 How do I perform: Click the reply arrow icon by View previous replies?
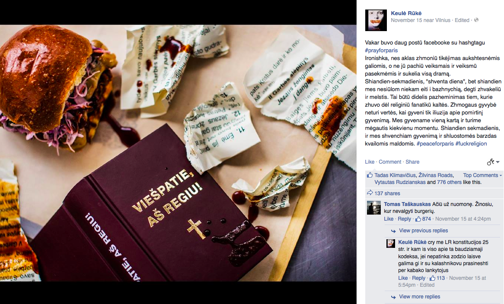point(393,231)
